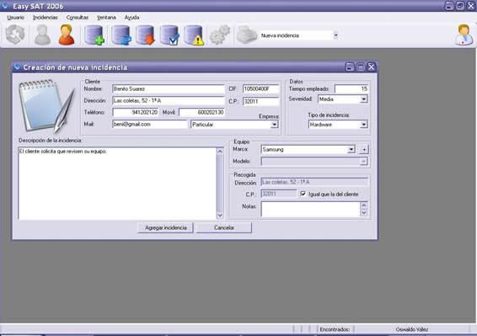Click the CIF input field
The image size is (477, 336).
point(260,88)
